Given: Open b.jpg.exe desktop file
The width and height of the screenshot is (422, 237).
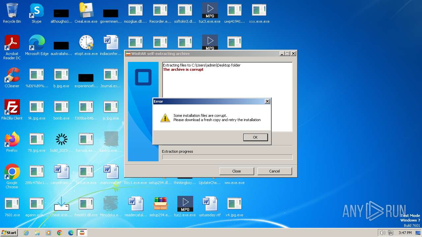Looking at the screenshot, I should (x=61, y=78).
